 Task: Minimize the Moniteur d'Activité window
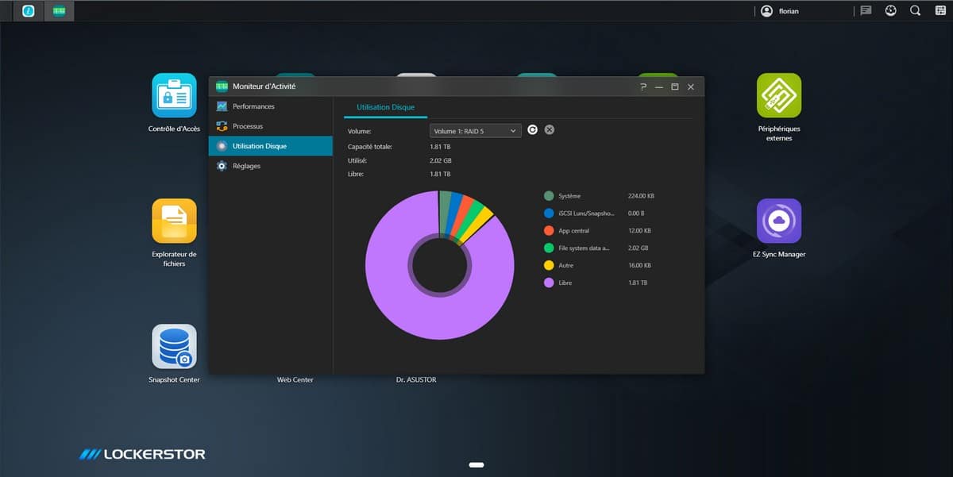(x=659, y=87)
